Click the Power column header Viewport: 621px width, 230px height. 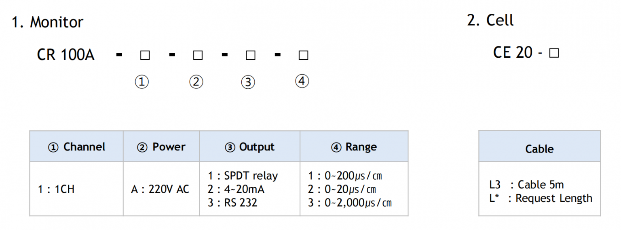pos(161,147)
